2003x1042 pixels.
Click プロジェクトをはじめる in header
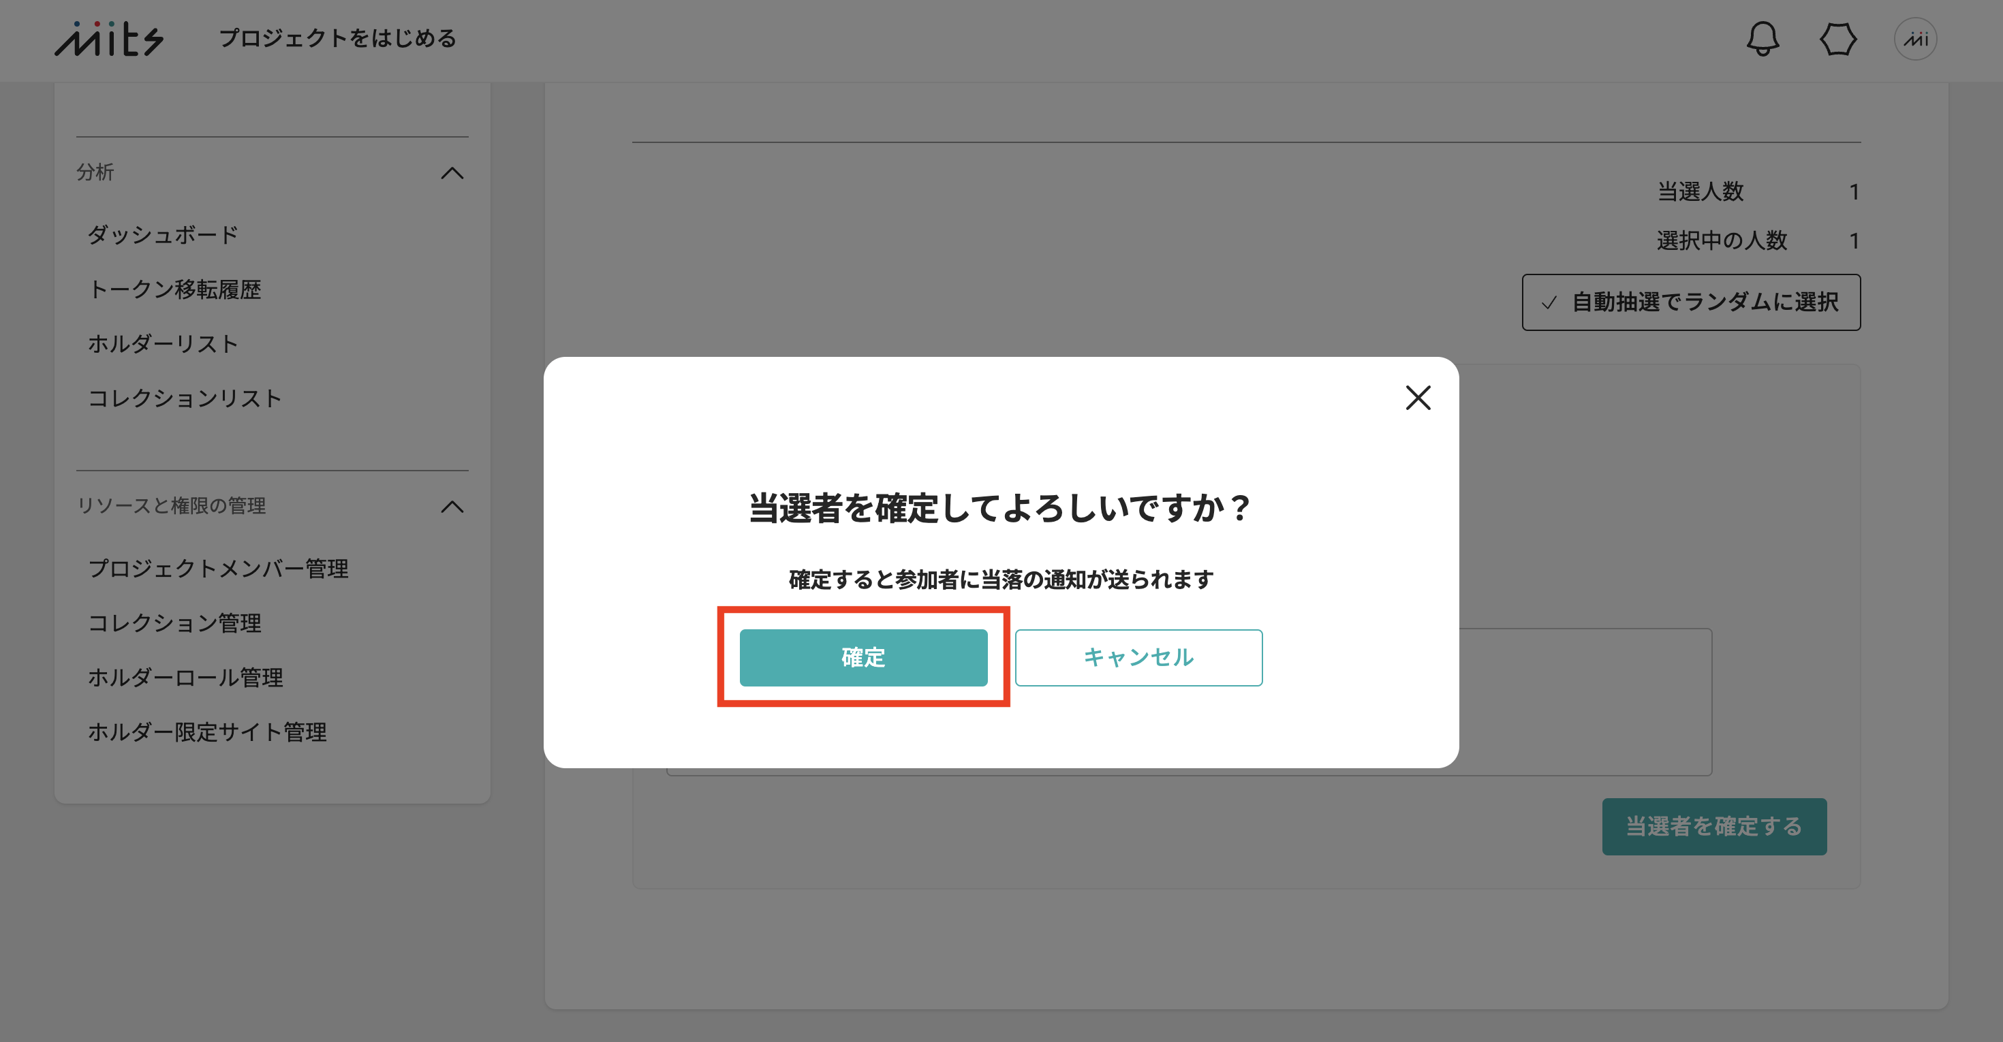pos(337,38)
